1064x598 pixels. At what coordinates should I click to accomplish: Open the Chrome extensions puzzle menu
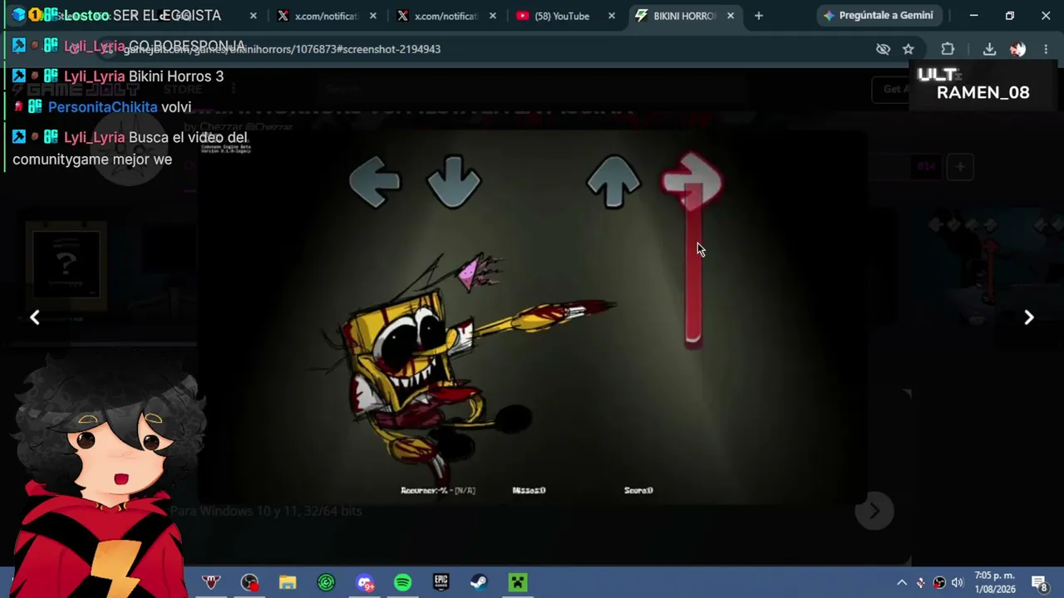coord(948,49)
